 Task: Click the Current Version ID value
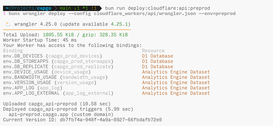111,120
